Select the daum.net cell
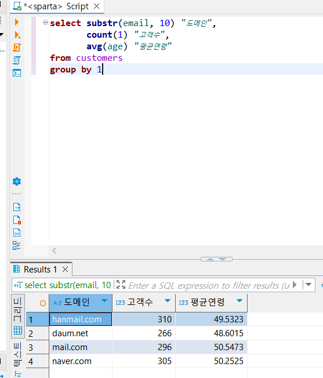This screenshot has height=378, width=323. (x=81, y=333)
